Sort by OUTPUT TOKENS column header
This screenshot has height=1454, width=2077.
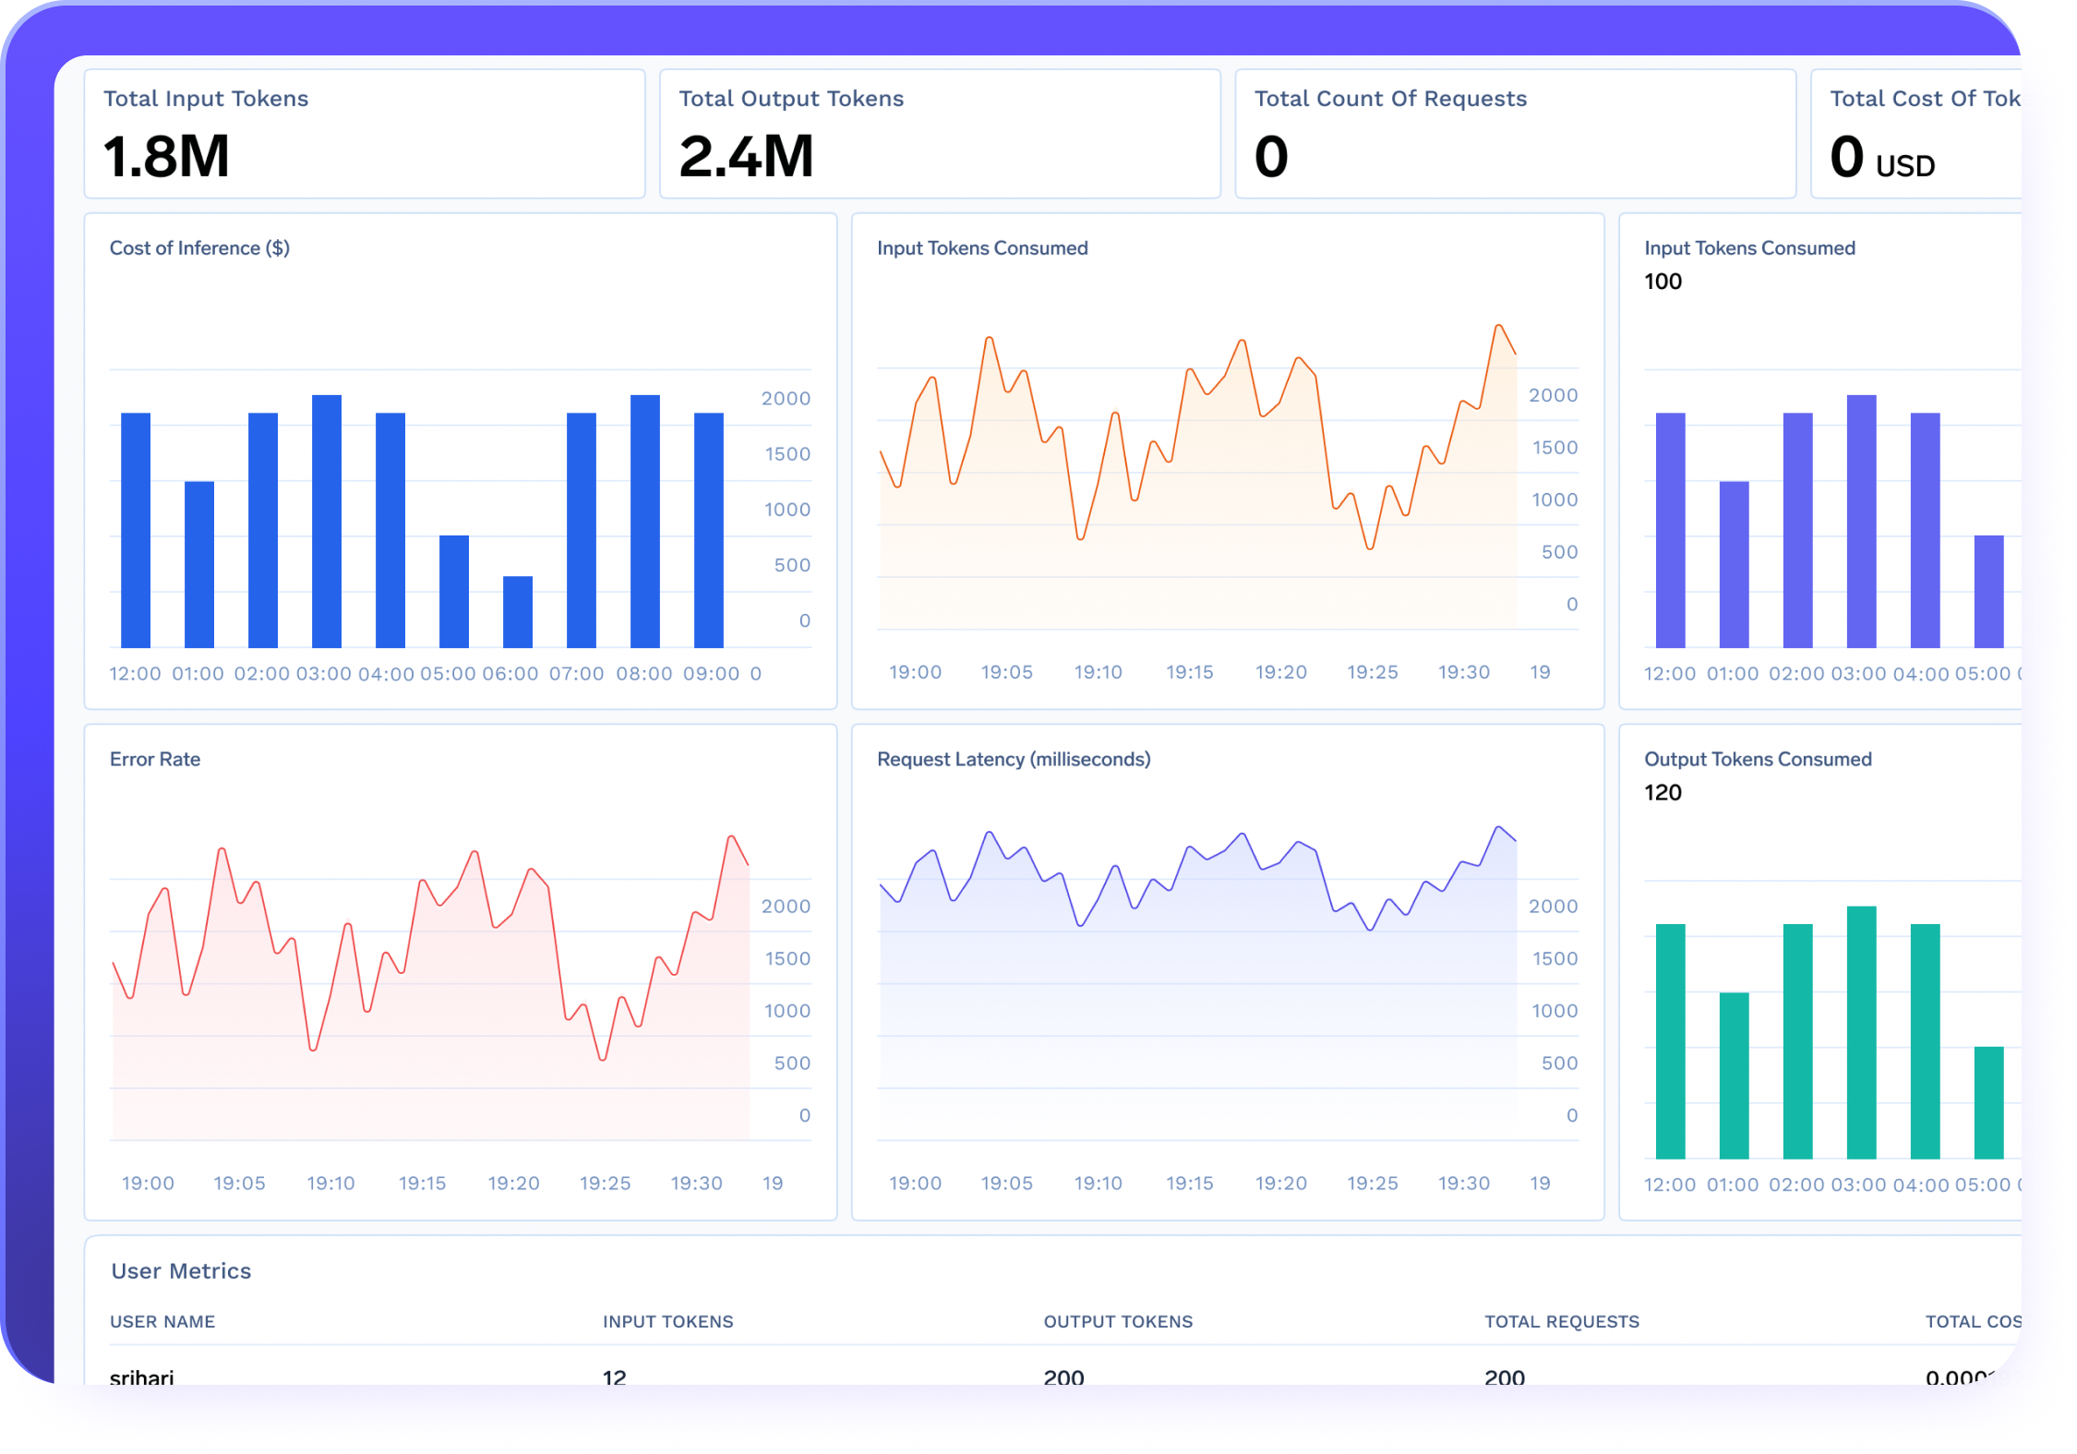point(1117,1321)
